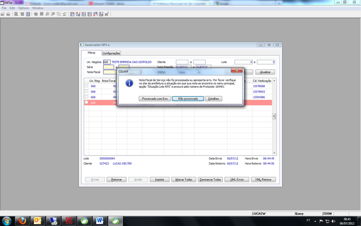Screen dimensions: 361x226
Task: Click the open padlock toolbar icon
Action: (x=106, y=14)
